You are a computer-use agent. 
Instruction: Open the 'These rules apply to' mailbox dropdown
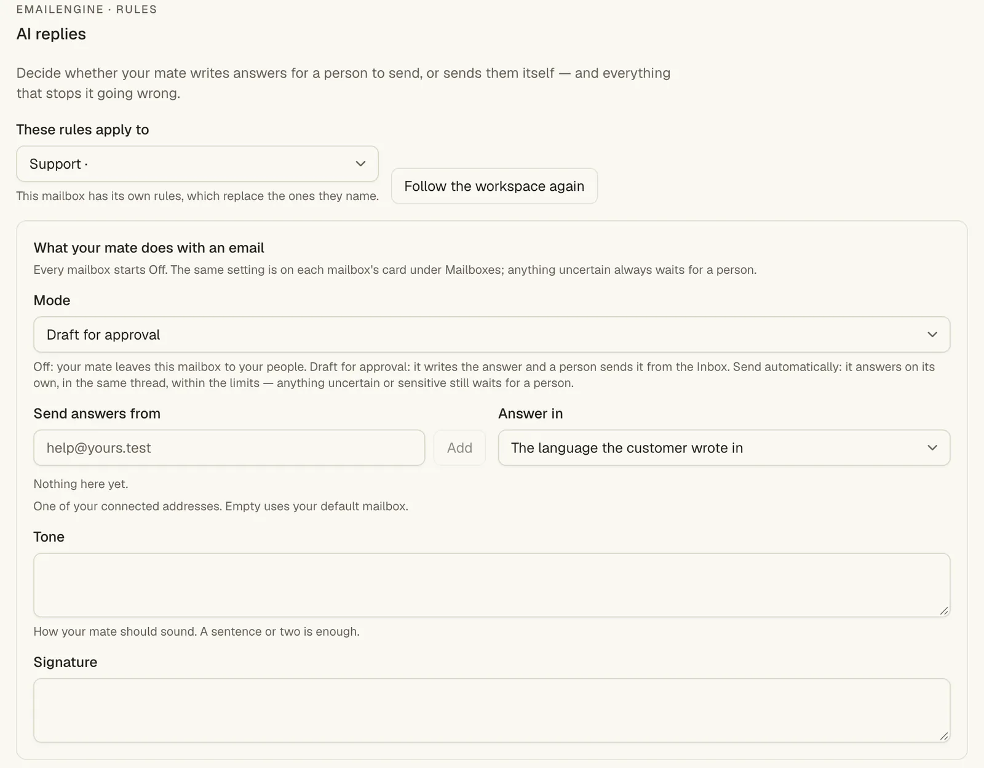point(197,164)
